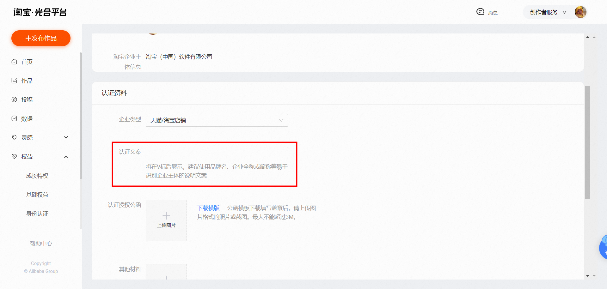Click the 淘宝（中国）软件有限公司 company text

[179, 57]
